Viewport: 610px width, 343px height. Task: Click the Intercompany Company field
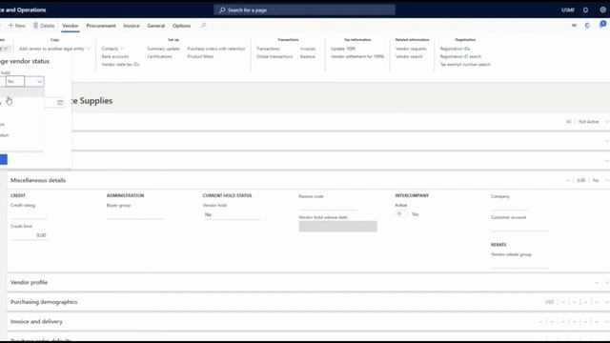pyautogui.click(x=510, y=206)
